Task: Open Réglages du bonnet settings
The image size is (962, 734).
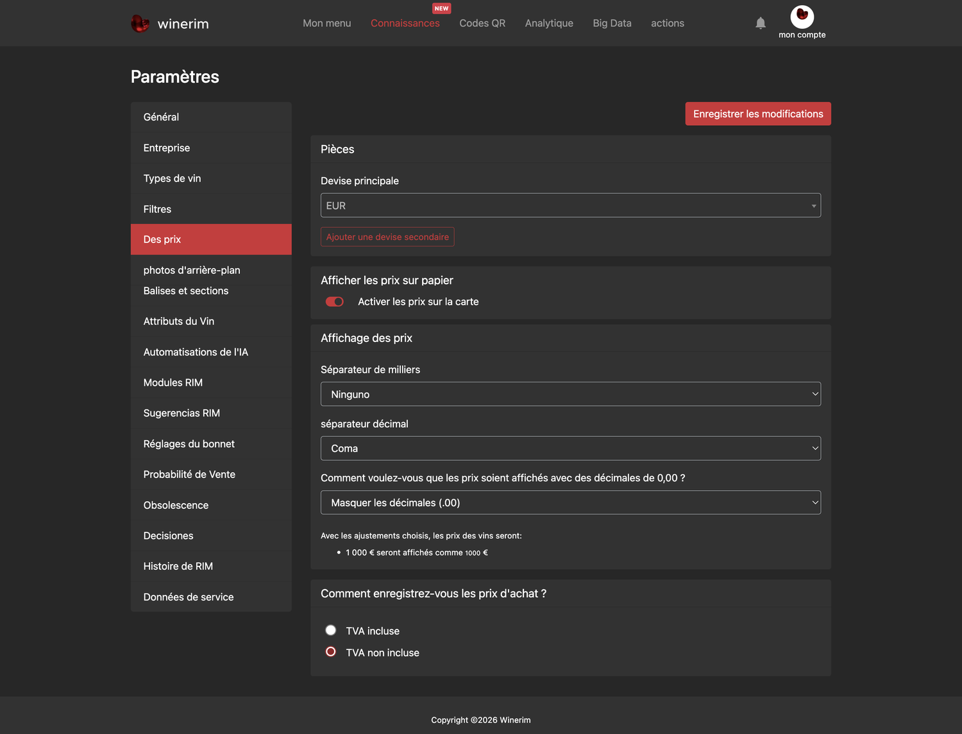Action: pyautogui.click(x=211, y=444)
